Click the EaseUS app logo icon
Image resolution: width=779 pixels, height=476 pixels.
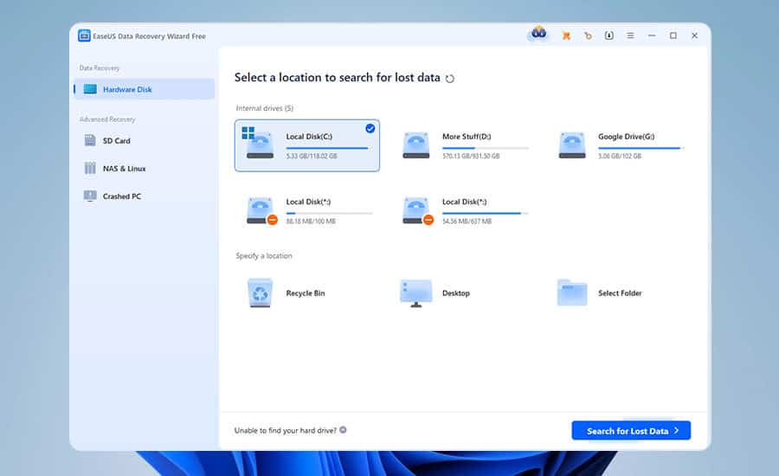click(84, 35)
